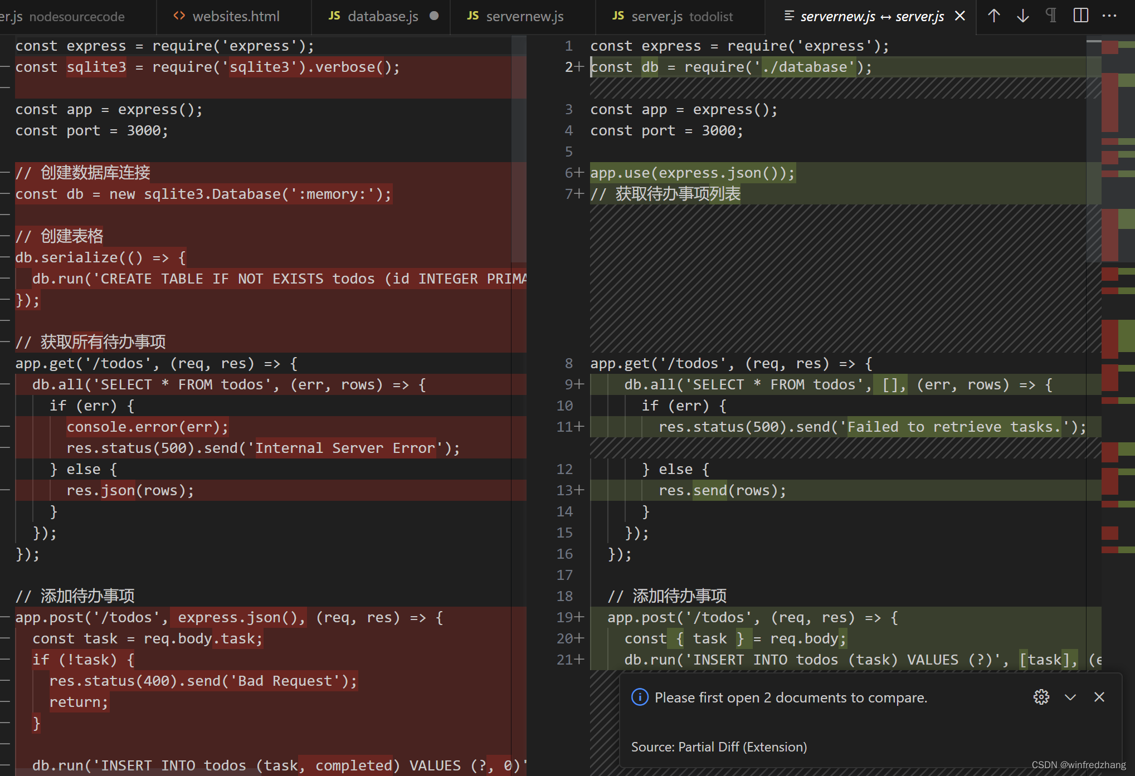
Task: Switch to the database.js tab
Action: [x=382, y=17]
